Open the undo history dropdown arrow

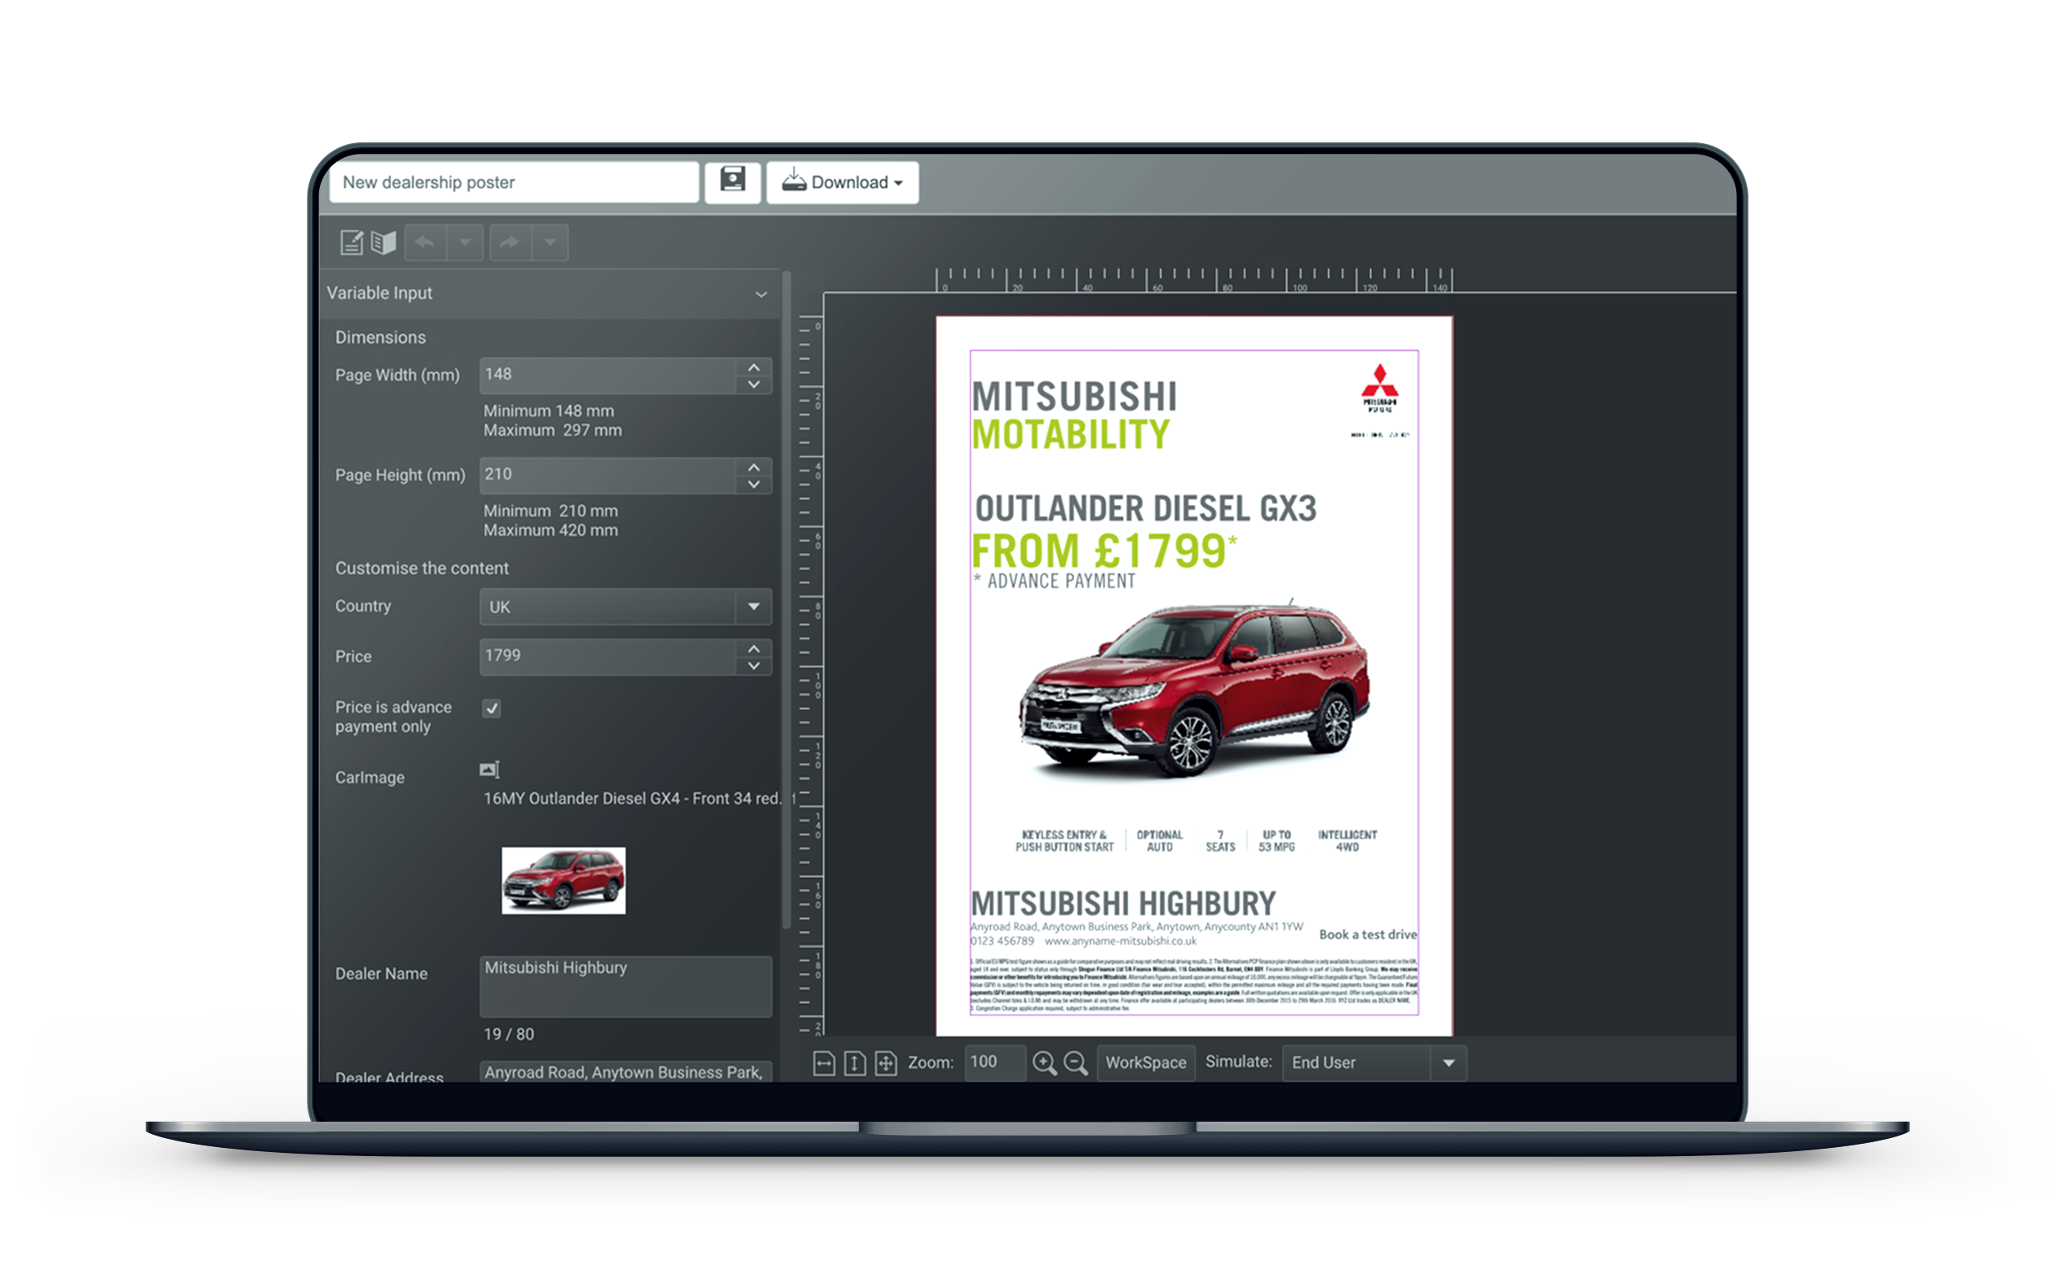tap(465, 244)
